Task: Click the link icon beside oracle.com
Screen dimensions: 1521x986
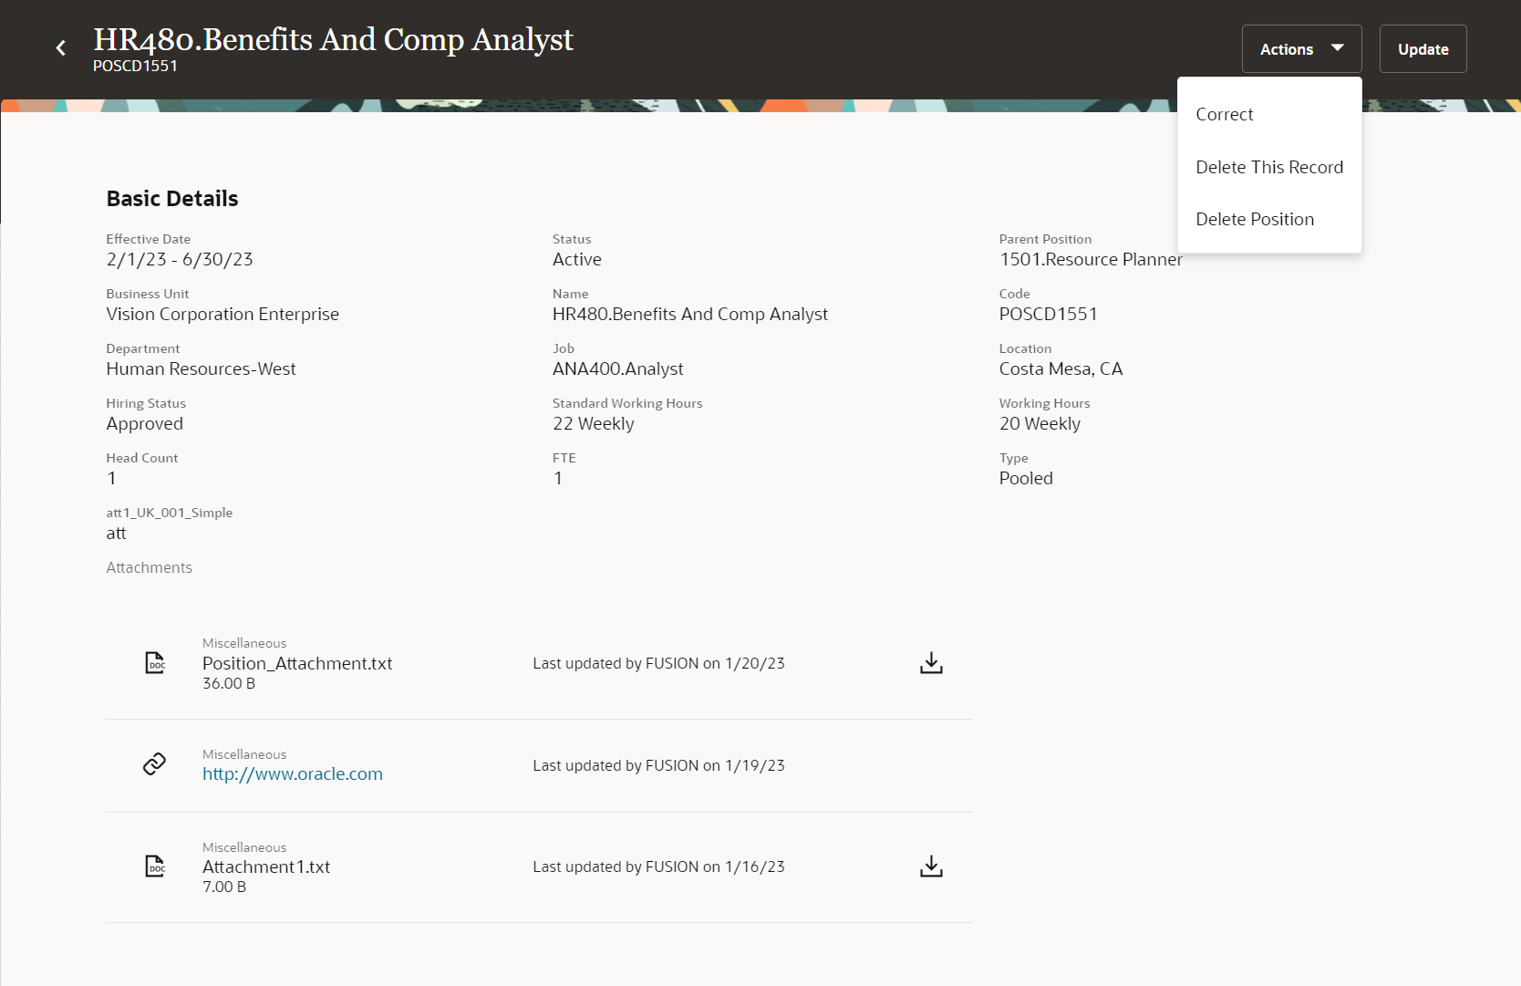Action: coord(155,764)
